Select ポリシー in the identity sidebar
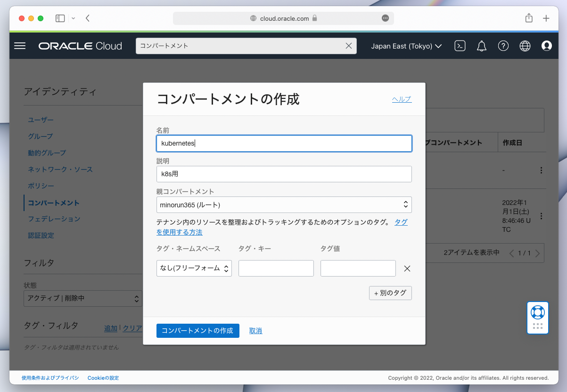The height and width of the screenshot is (392, 567). [x=40, y=186]
